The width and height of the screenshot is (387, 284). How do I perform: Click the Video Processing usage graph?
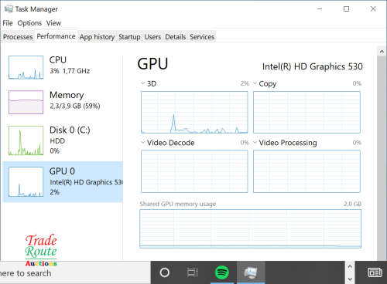pos(307,171)
